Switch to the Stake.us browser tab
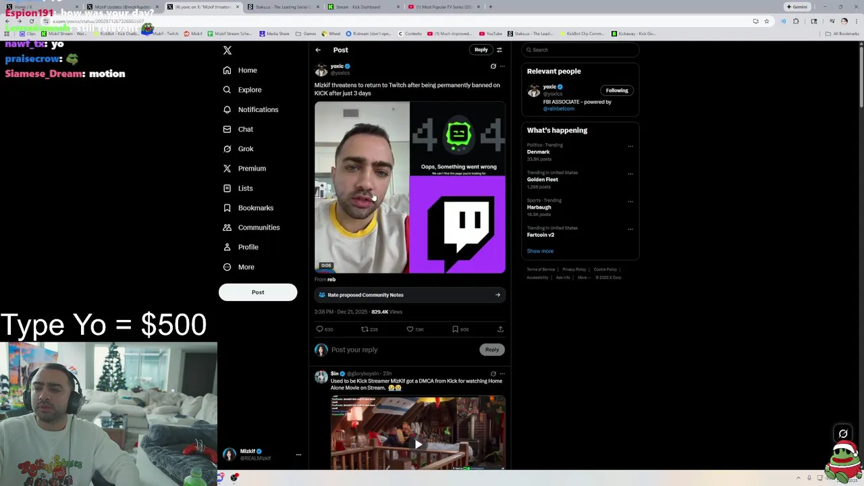The width and height of the screenshot is (864, 486). (283, 7)
